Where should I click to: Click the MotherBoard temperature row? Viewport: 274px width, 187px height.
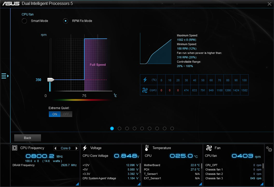pos(172,165)
